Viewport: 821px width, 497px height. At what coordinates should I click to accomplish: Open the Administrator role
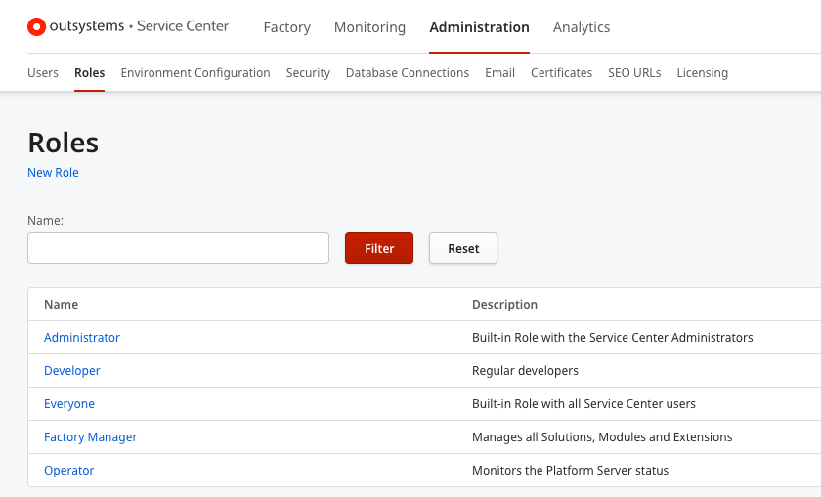[82, 338]
